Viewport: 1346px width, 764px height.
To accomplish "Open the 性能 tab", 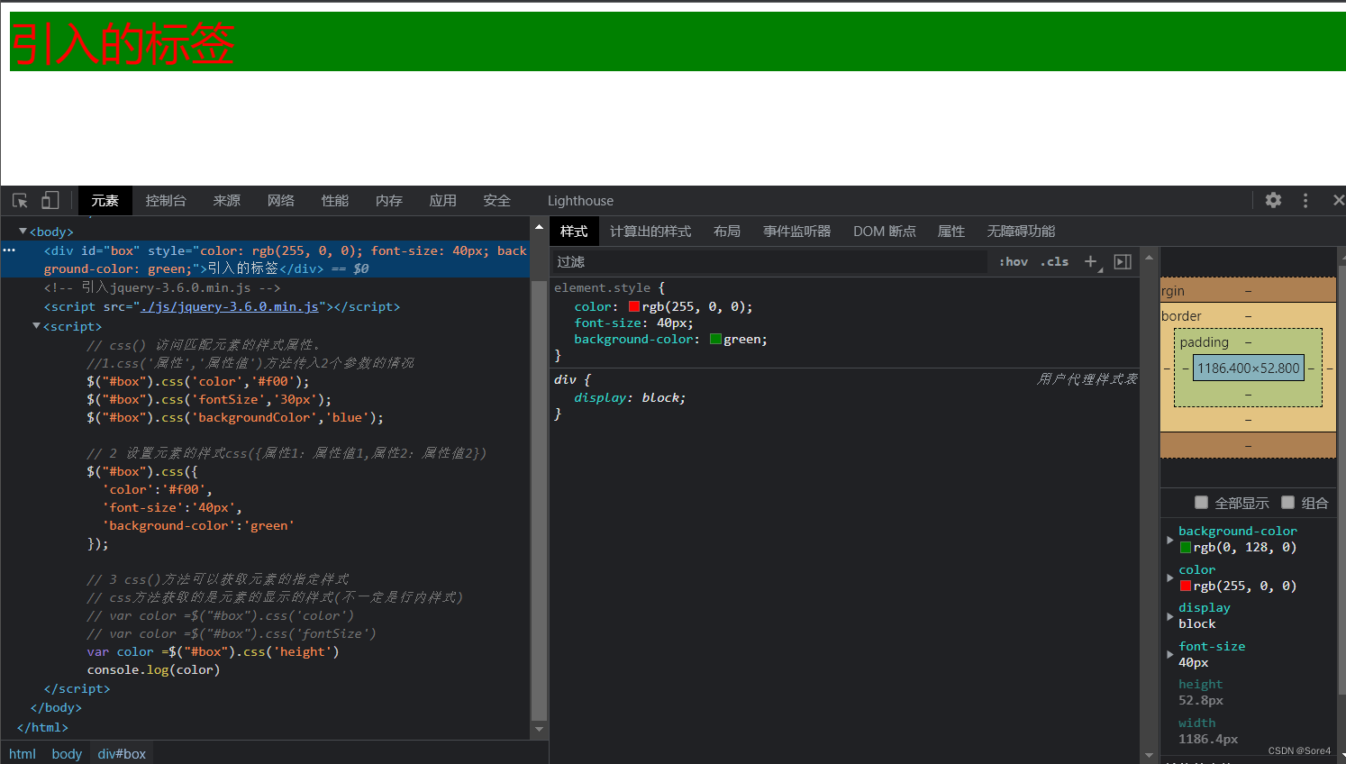I will pos(335,201).
